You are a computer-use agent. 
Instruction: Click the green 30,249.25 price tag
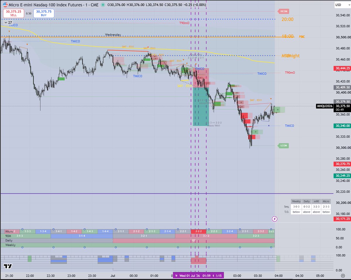click(x=343, y=176)
